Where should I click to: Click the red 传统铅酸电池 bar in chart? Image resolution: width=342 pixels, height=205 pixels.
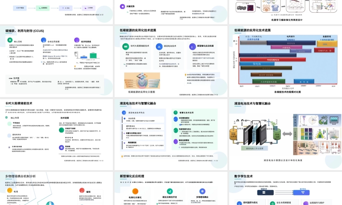click(273, 60)
